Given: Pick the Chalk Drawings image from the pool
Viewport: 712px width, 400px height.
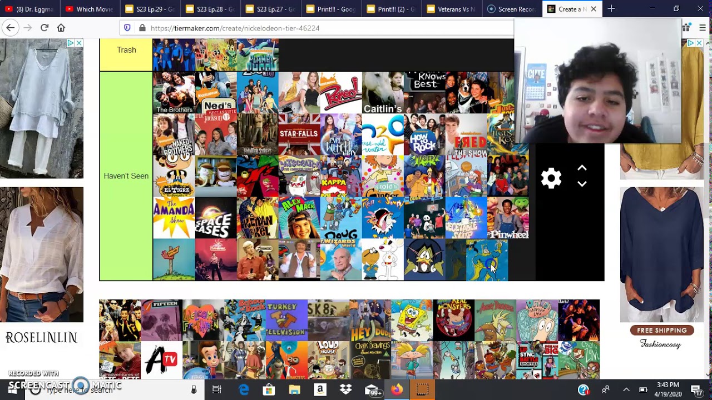Looking at the screenshot, I should (370, 360).
